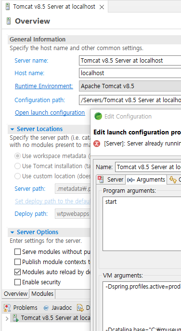Collapse the Server Options section
This screenshot has width=181, height=331.
12,232
